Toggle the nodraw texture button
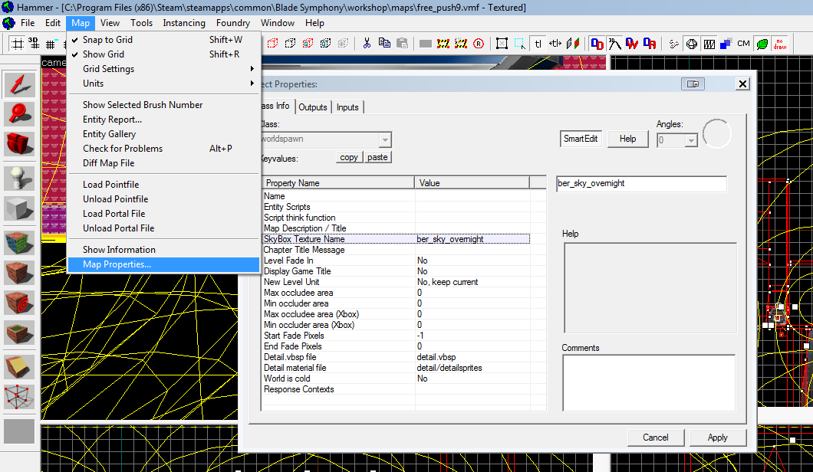Image resolution: width=813 pixels, height=472 pixels. click(x=780, y=44)
